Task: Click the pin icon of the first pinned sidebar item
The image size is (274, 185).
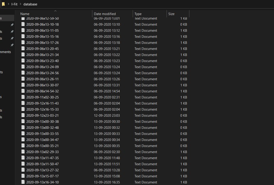Action: tap(12, 25)
